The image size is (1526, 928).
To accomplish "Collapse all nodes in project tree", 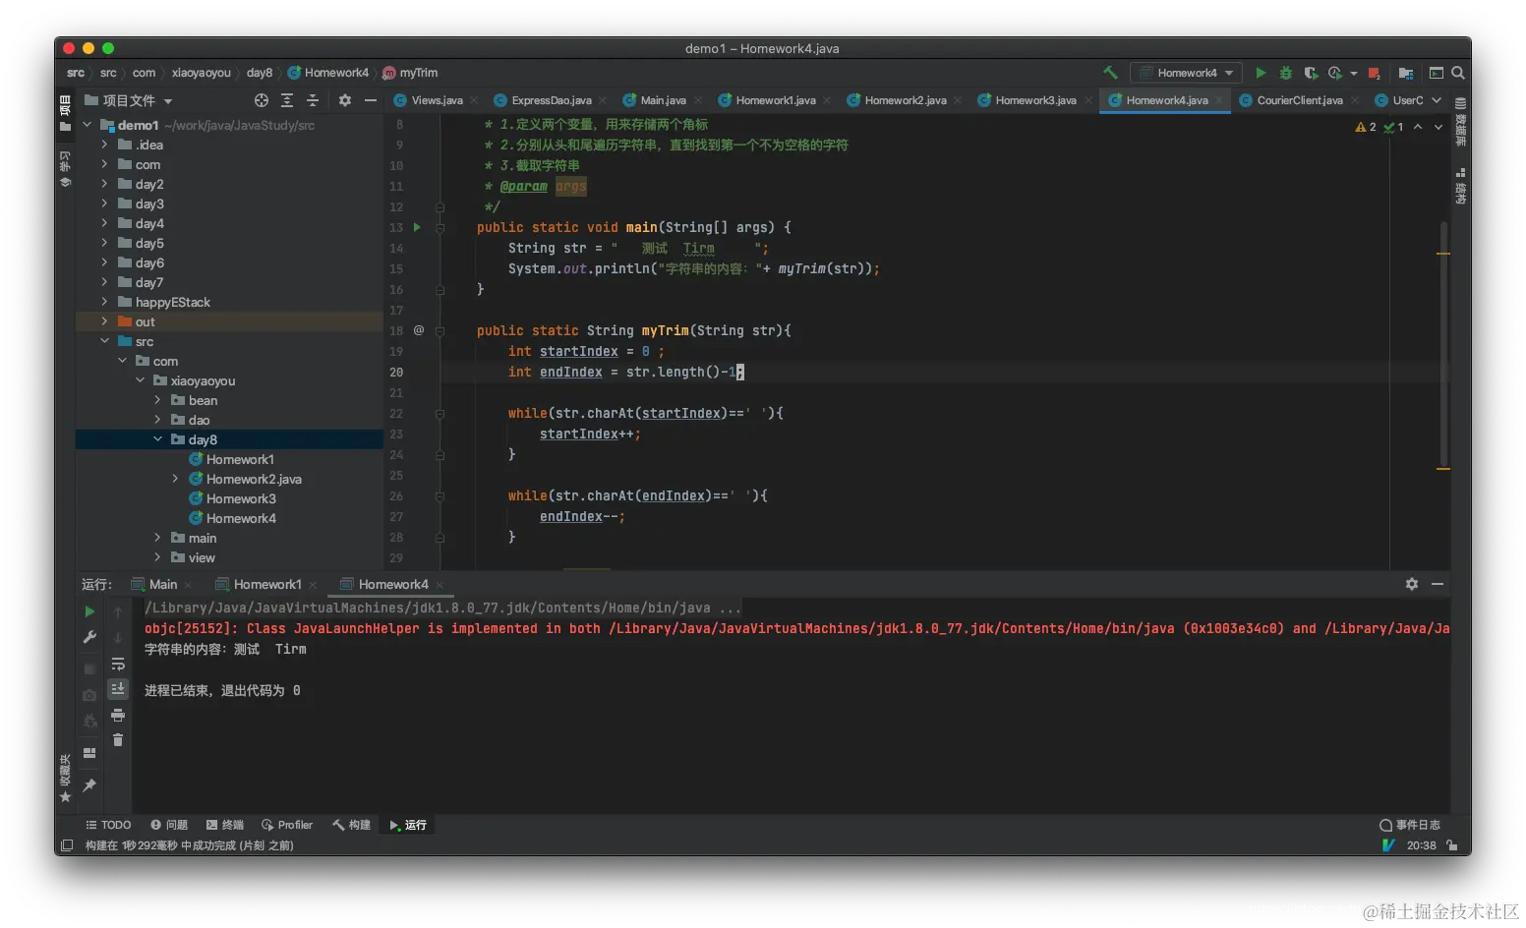I will point(313,100).
